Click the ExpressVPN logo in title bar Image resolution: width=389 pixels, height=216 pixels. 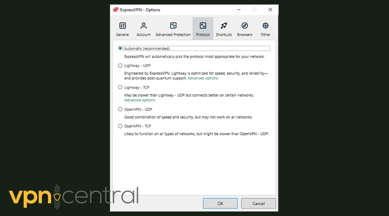click(x=115, y=10)
